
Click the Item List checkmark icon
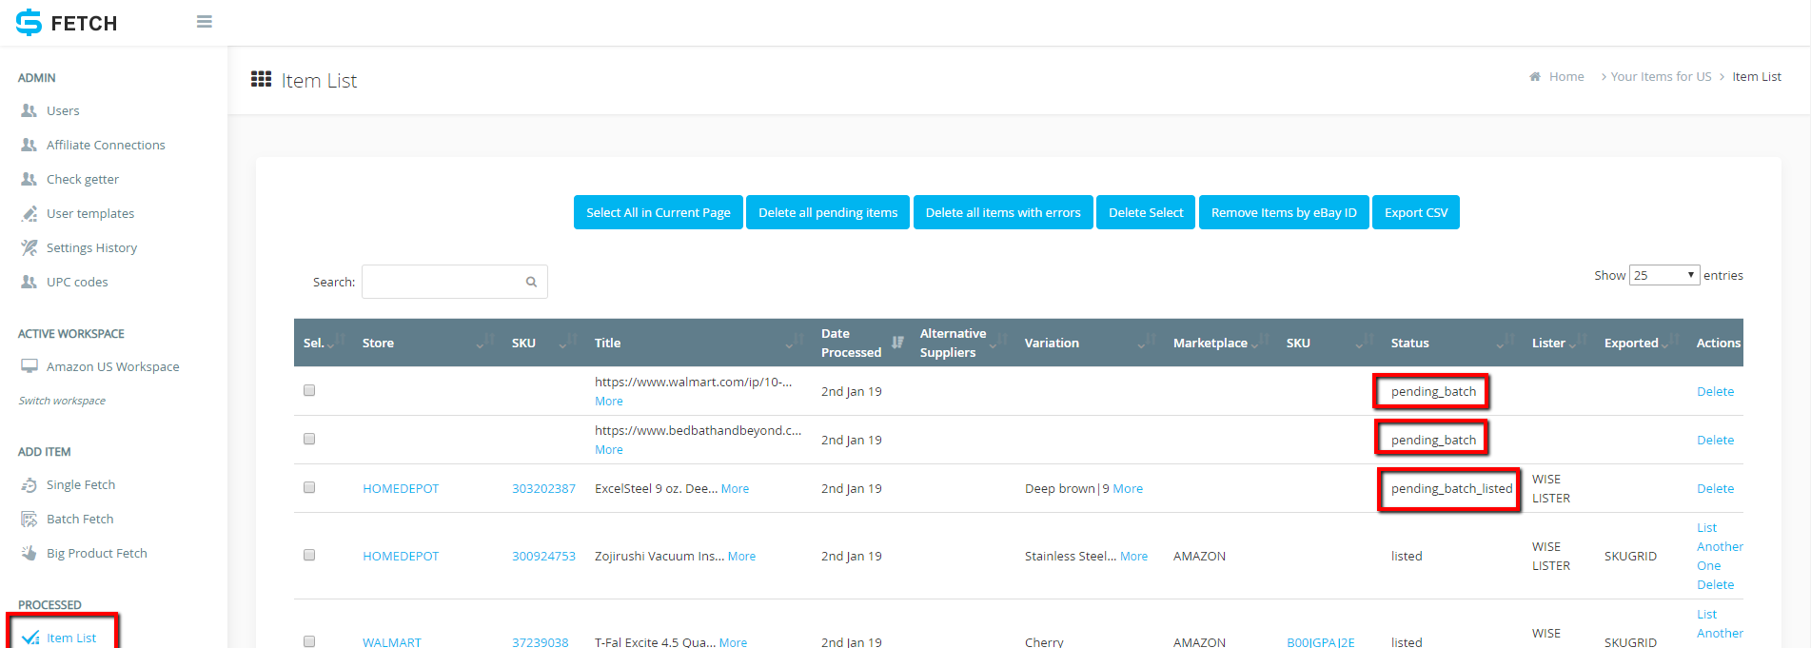[30, 638]
